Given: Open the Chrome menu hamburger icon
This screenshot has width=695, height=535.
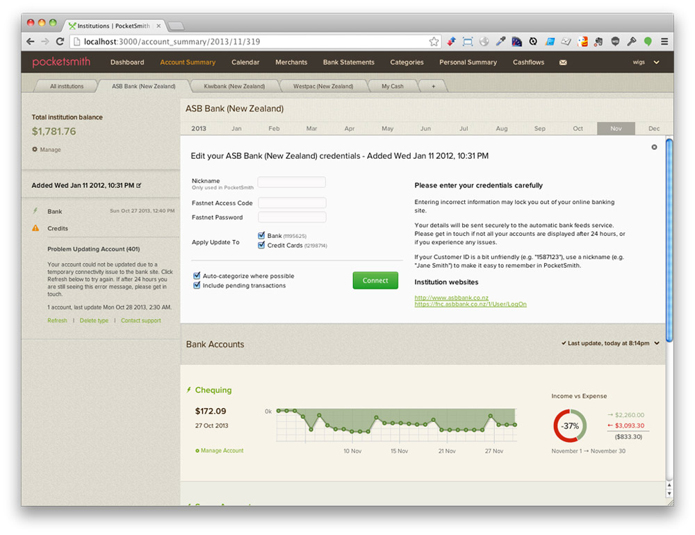Looking at the screenshot, I should (664, 42).
